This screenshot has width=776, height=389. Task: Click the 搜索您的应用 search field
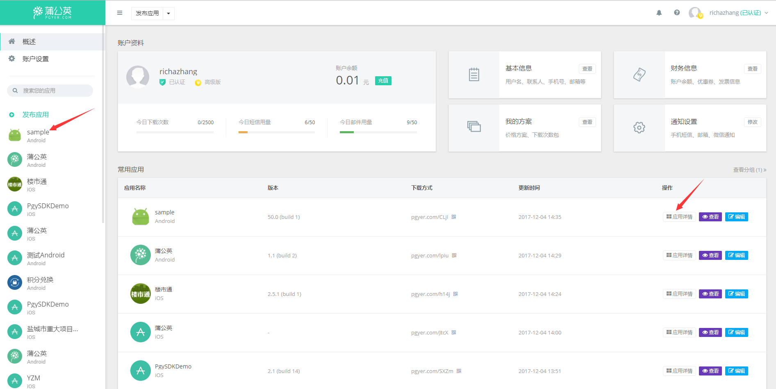(x=50, y=91)
